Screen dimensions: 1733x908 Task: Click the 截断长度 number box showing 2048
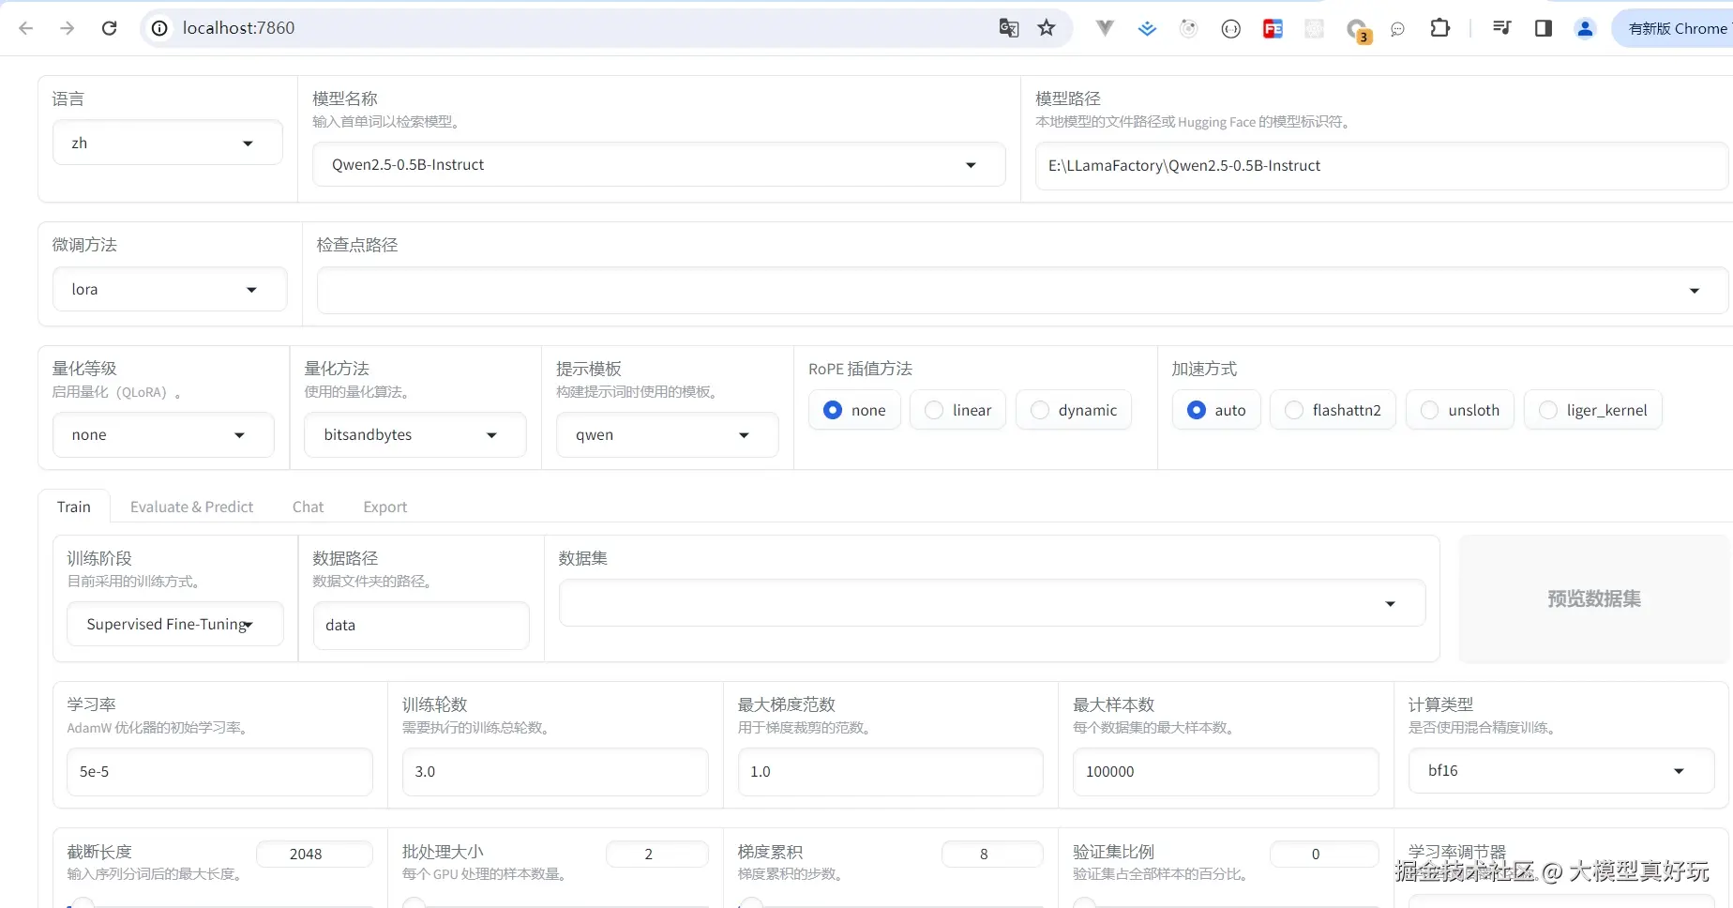pos(314,854)
